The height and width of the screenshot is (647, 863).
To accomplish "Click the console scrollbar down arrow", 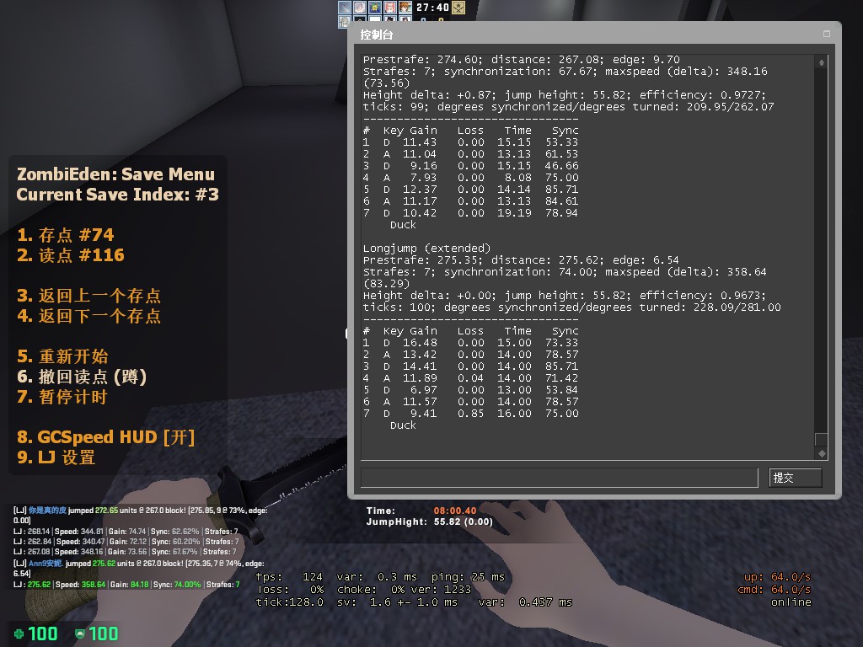I will [821, 452].
